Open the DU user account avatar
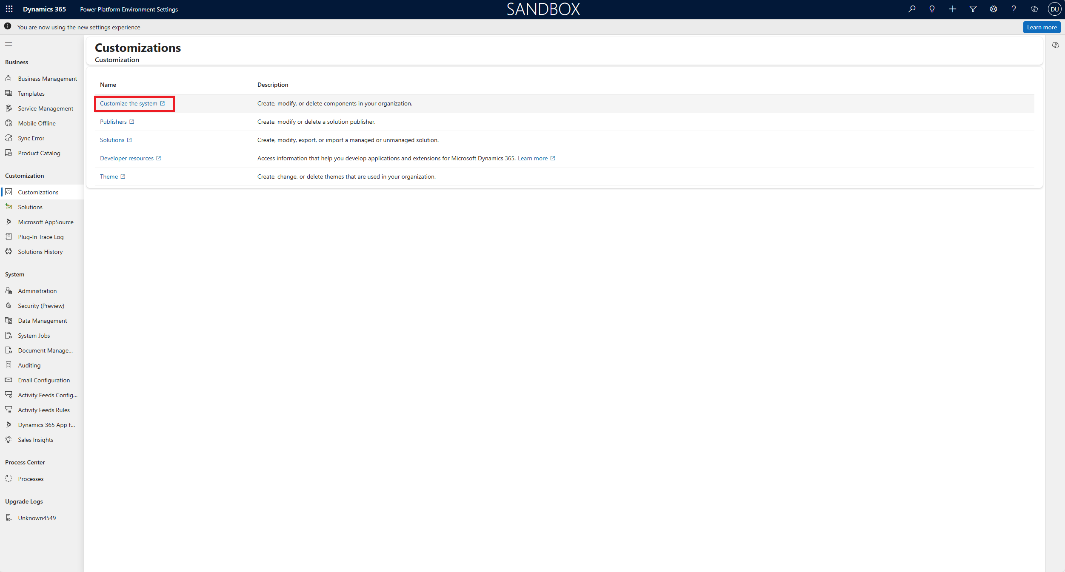Screen dimensions: 1065x572 (1054, 9)
